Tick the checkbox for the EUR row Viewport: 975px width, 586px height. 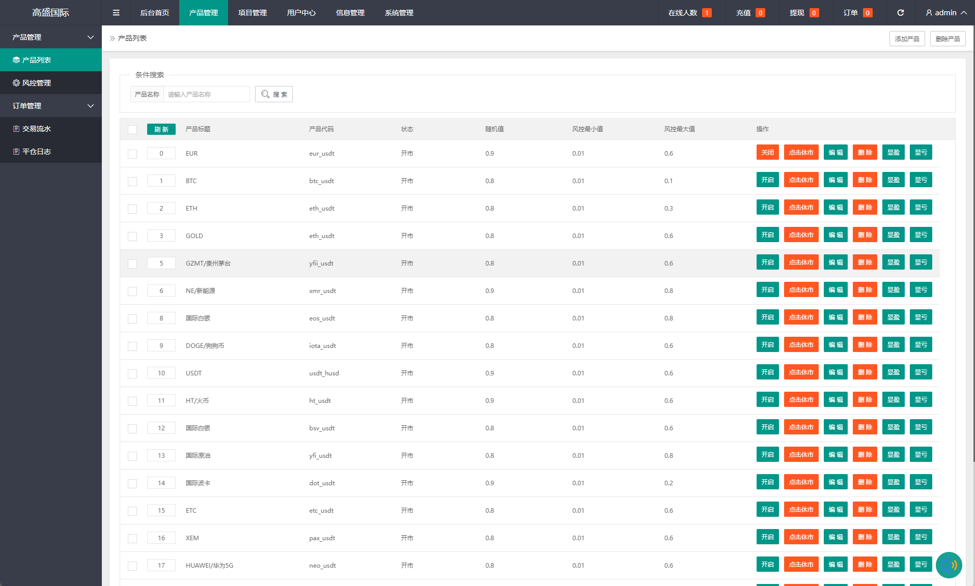(132, 154)
